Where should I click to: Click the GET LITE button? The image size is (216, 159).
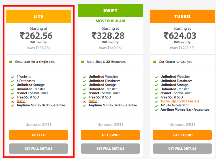pyautogui.click(x=39, y=135)
